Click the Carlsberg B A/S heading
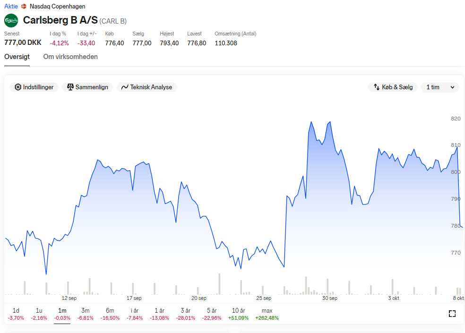The height and width of the screenshot is (333, 465). [60, 20]
